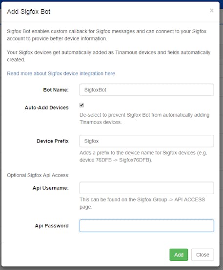Click the device prefix example help text
The width and height of the screenshot is (223, 270).
[143, 156]
